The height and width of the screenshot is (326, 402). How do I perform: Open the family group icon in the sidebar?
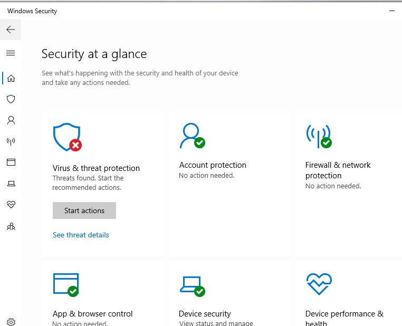pos(11,226)
